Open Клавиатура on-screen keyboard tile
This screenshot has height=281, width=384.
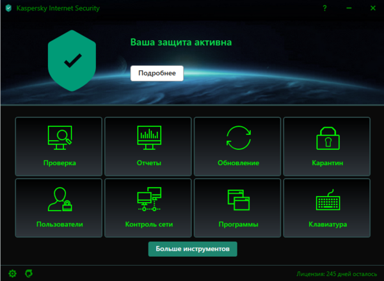point(326,208)
